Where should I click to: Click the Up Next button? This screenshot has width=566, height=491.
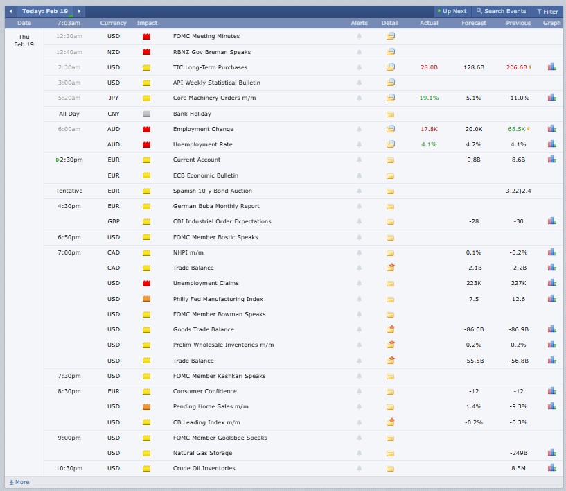tap(452, 11)
